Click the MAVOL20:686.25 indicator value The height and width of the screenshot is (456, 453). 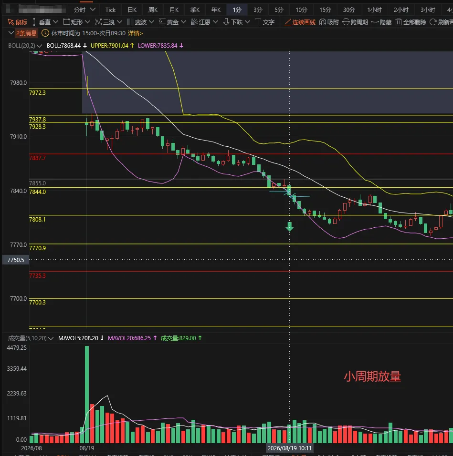[x=129, y=338]
